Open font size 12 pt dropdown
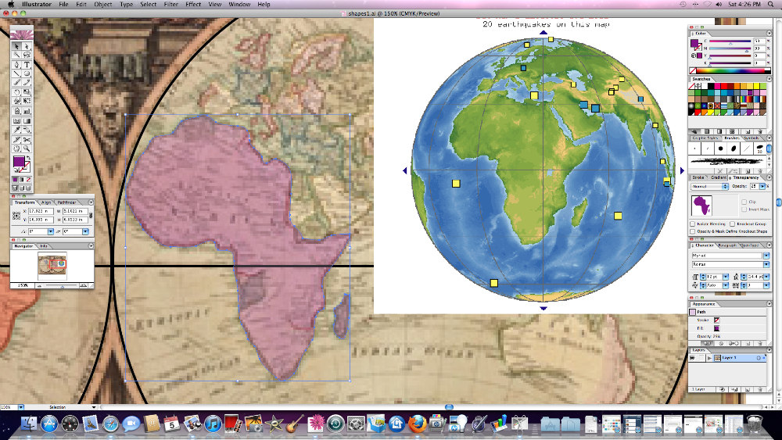This screenshot has height=440, width=782. [x=726, y=277]
